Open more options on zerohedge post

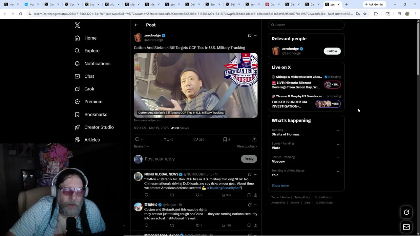click(x=256, y=35)
